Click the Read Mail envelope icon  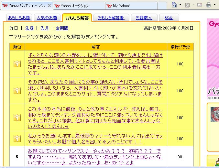coord(200,5)
